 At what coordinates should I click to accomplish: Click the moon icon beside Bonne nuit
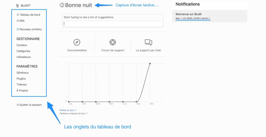(x=62, y=5)
